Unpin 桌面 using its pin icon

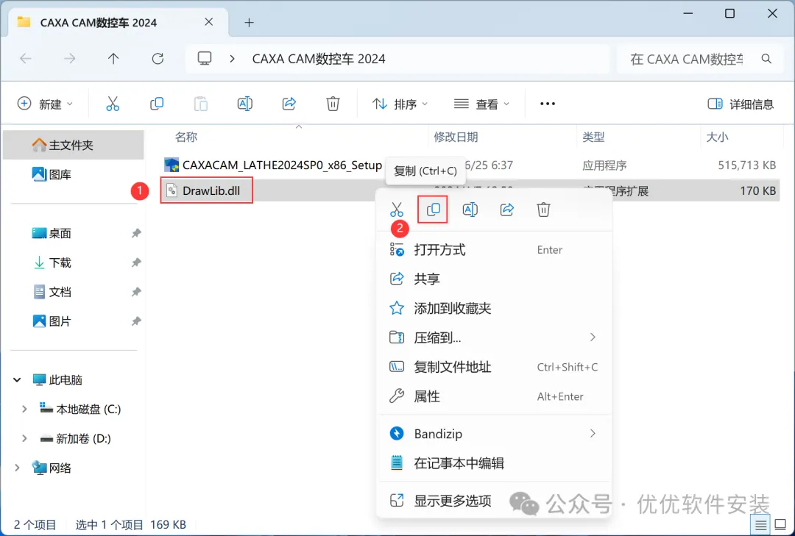[x=136, y=233]
